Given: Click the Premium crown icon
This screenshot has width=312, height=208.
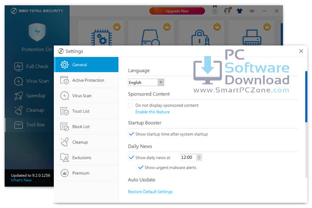Looking at the screenshot, I should click(65, 173).
